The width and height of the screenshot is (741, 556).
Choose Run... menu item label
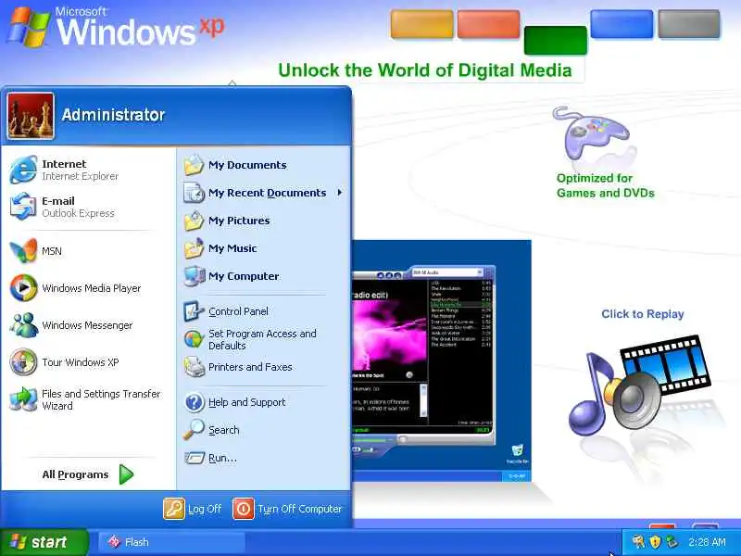(x=222, y=458)
